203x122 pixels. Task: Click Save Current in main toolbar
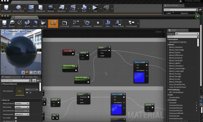pos(6,8)
